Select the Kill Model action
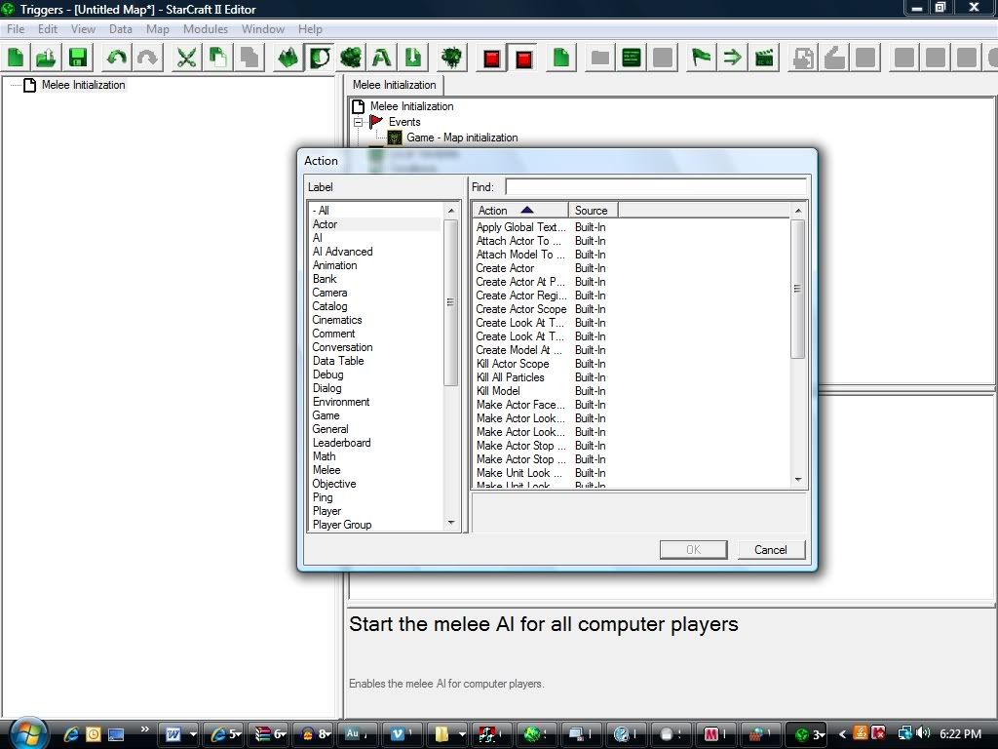The image size is (998, 749). (498, 391)
